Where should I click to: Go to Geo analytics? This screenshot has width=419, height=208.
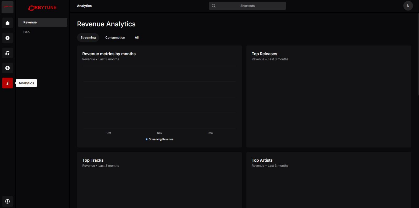[x=26, y=32]
